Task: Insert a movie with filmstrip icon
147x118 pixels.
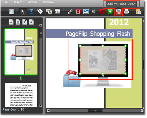Action: pyautogui.click(x=78, y=12)
